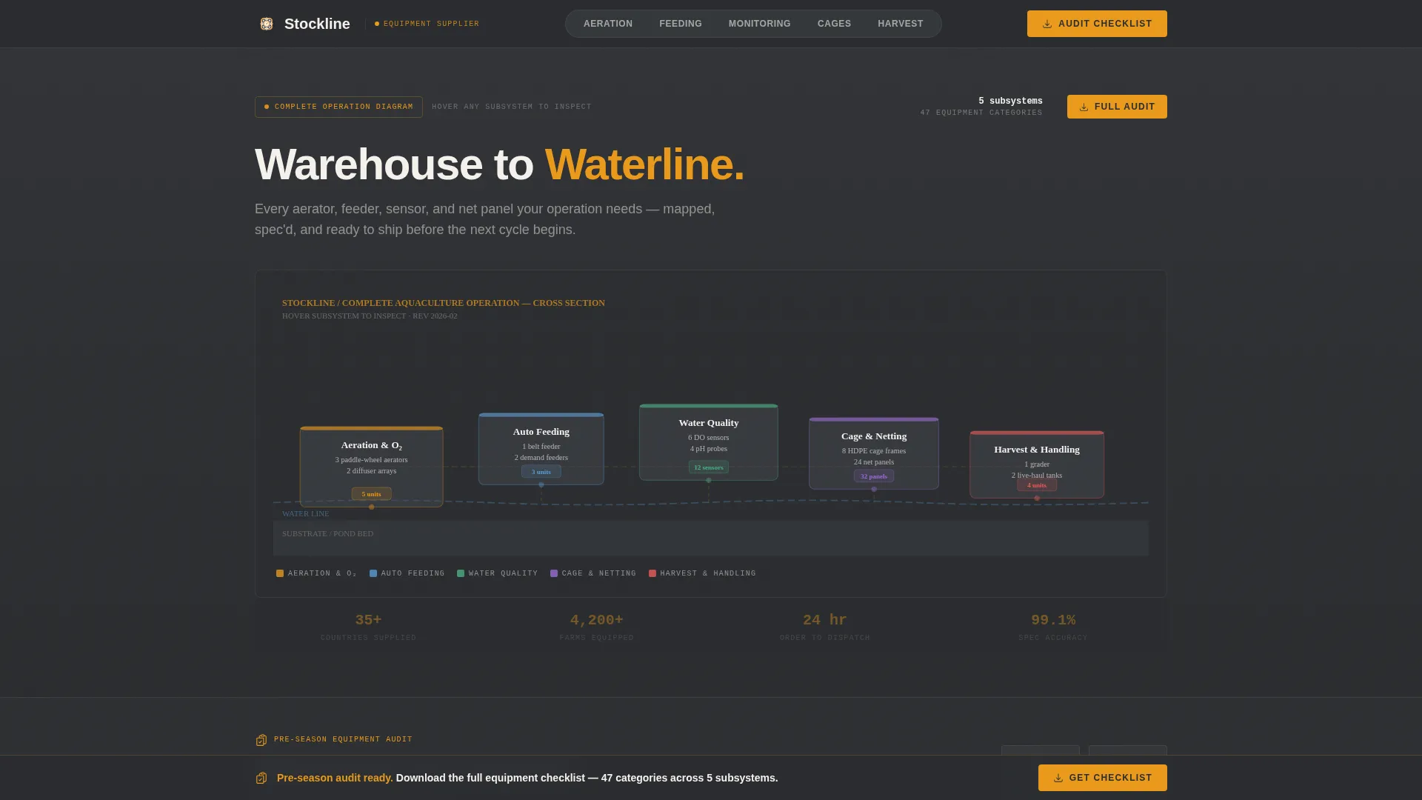
Task: Click the download icon in Get Checklist button
Action: [1058, 778]
